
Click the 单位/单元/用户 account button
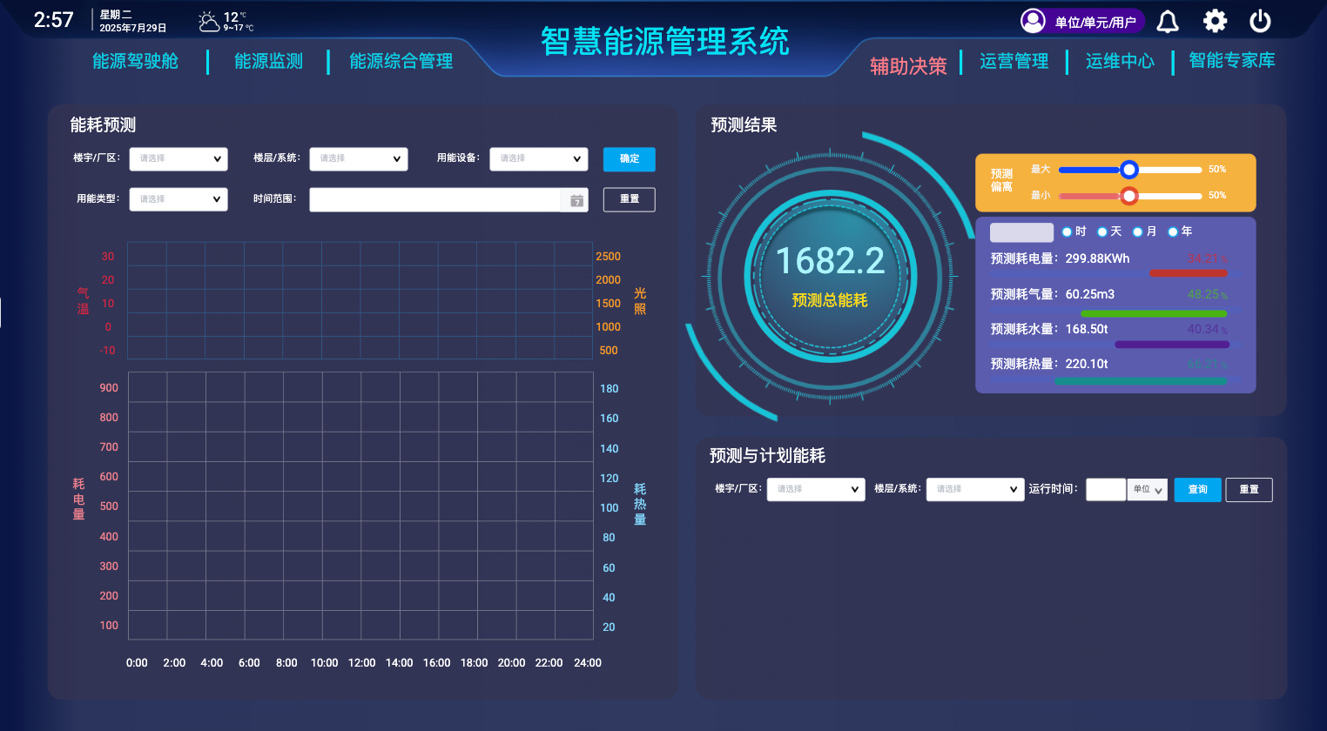[x=1082, y=21]
